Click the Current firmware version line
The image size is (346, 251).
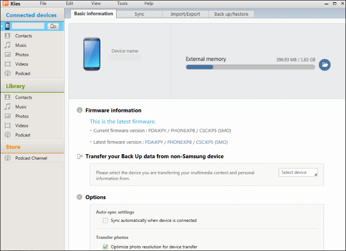coord(162,130)
